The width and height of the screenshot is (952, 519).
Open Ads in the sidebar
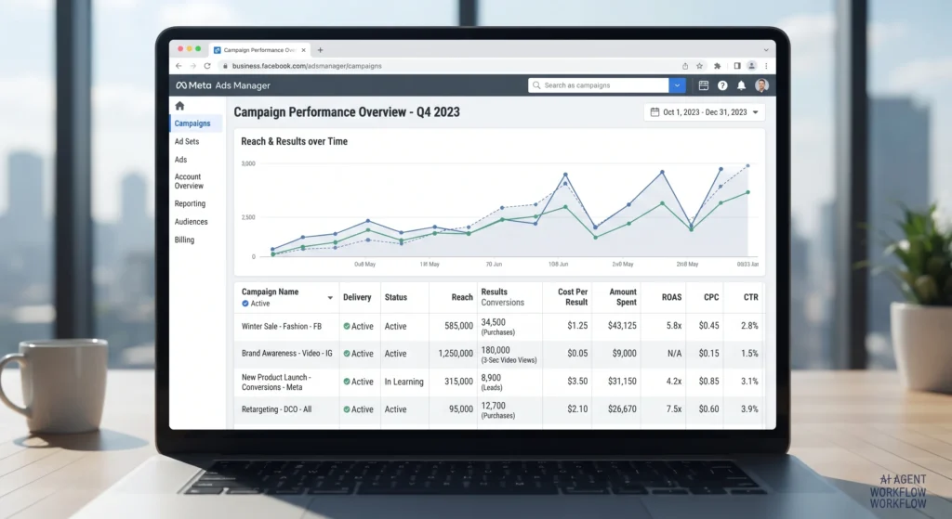[x=181, y=160]
